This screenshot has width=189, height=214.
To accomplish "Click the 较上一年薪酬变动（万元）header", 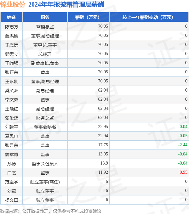I will 149,17.
